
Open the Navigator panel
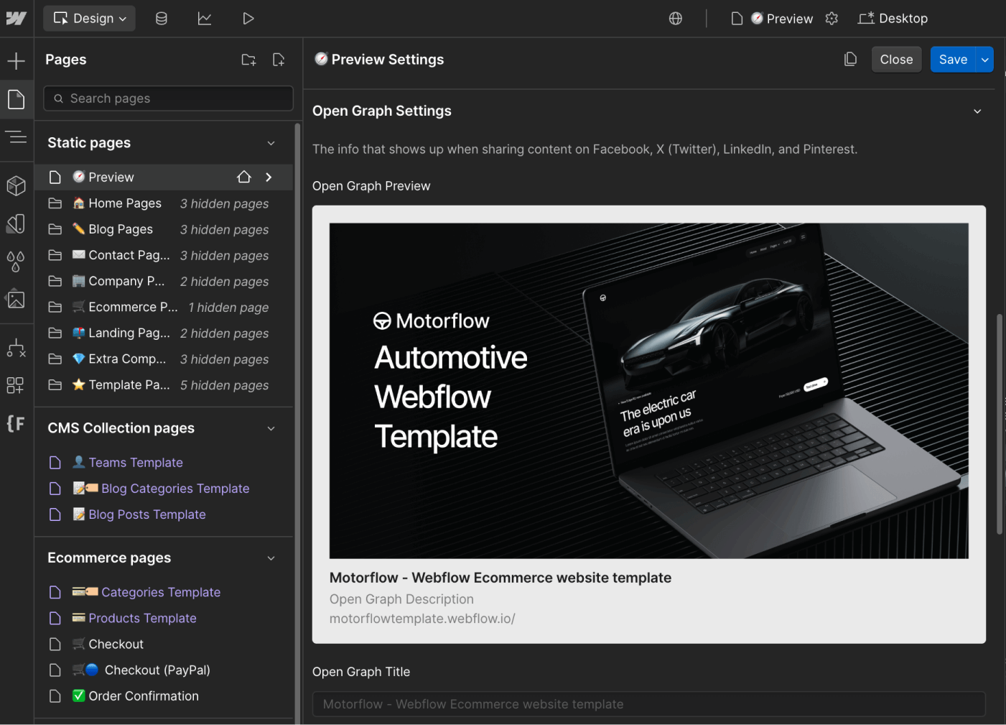pyautogui.click(x=17, y=137)
